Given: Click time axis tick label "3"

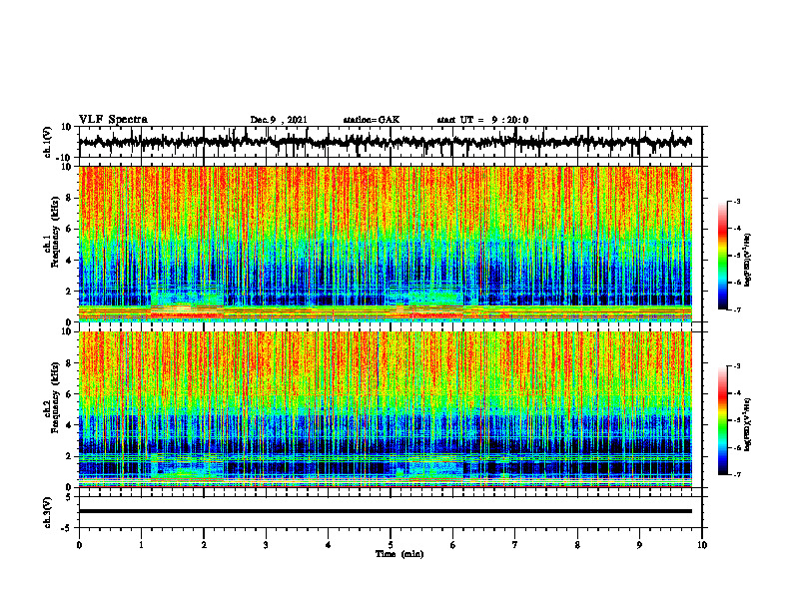Looking at the screenshot, I should click(x=266, y=545).
